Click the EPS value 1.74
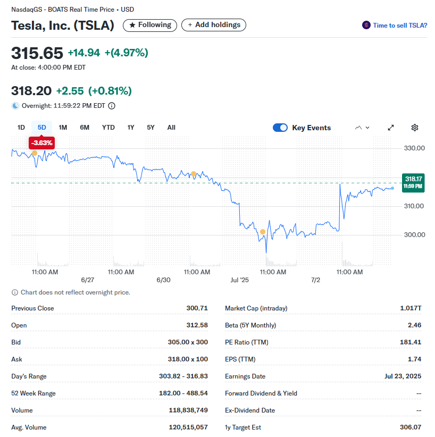 [x=414, y=359]
